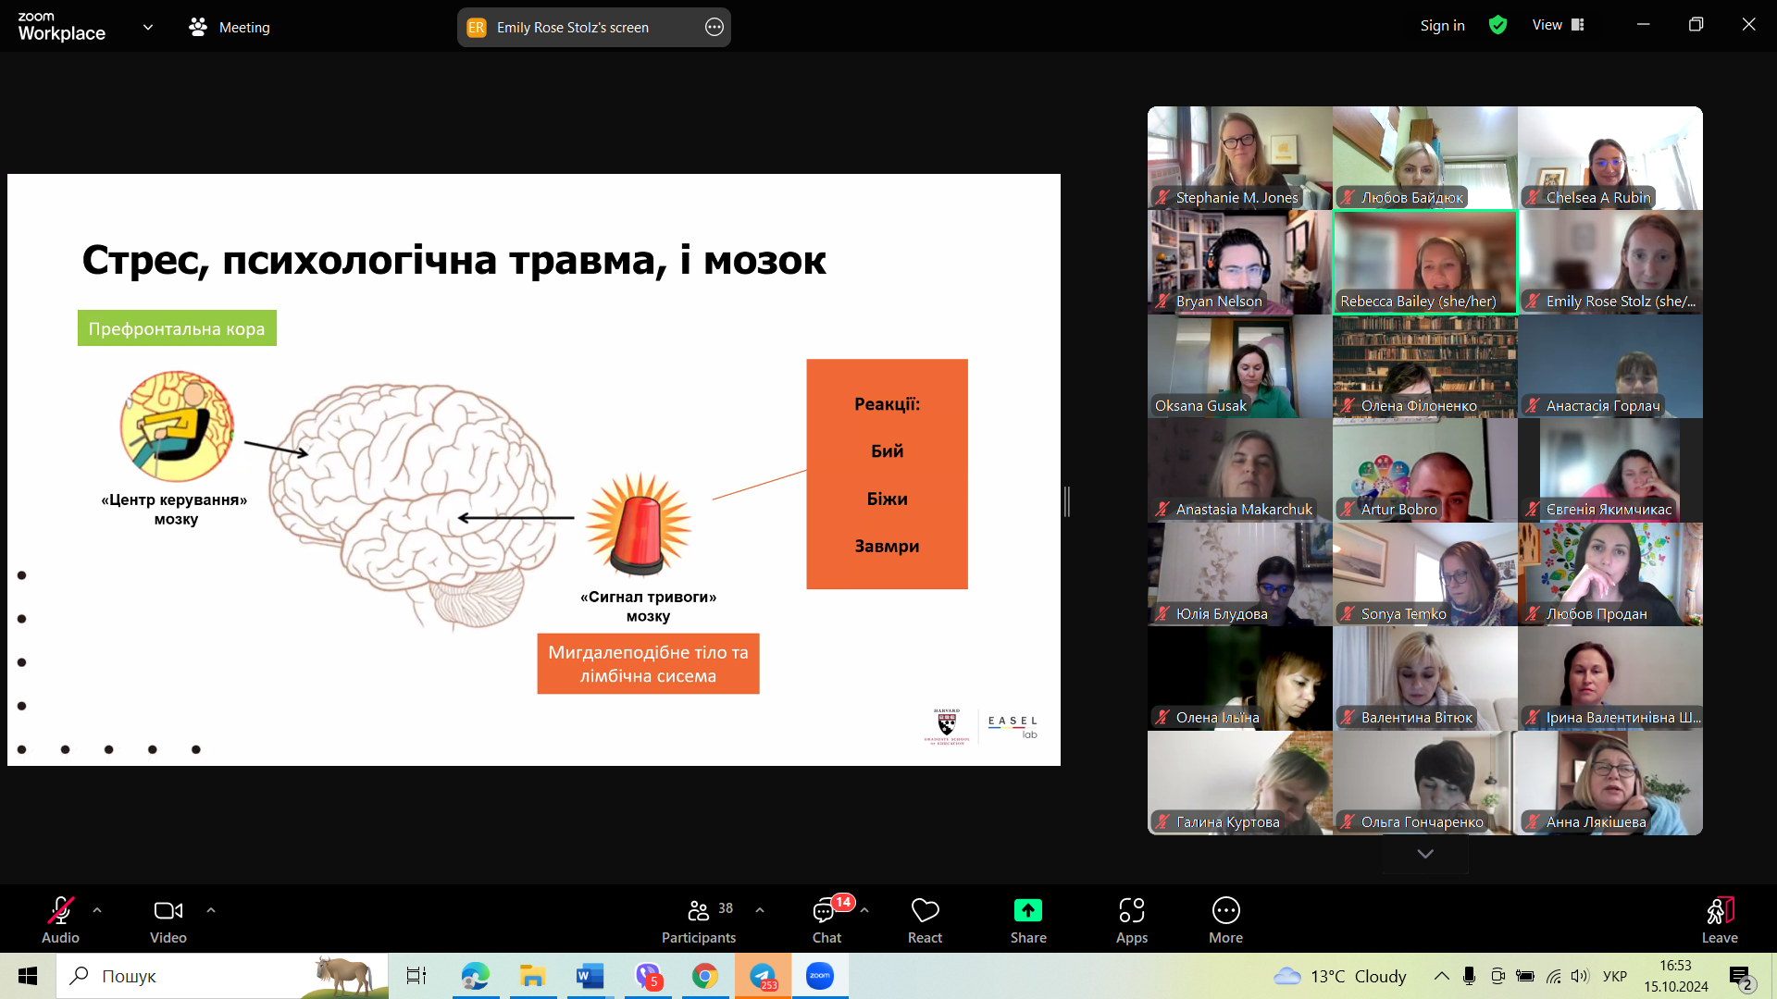The height and width of the screenshot is (999, 1777).
Task: Select Sonya Temko video tile
Action: coord(1425,574)
